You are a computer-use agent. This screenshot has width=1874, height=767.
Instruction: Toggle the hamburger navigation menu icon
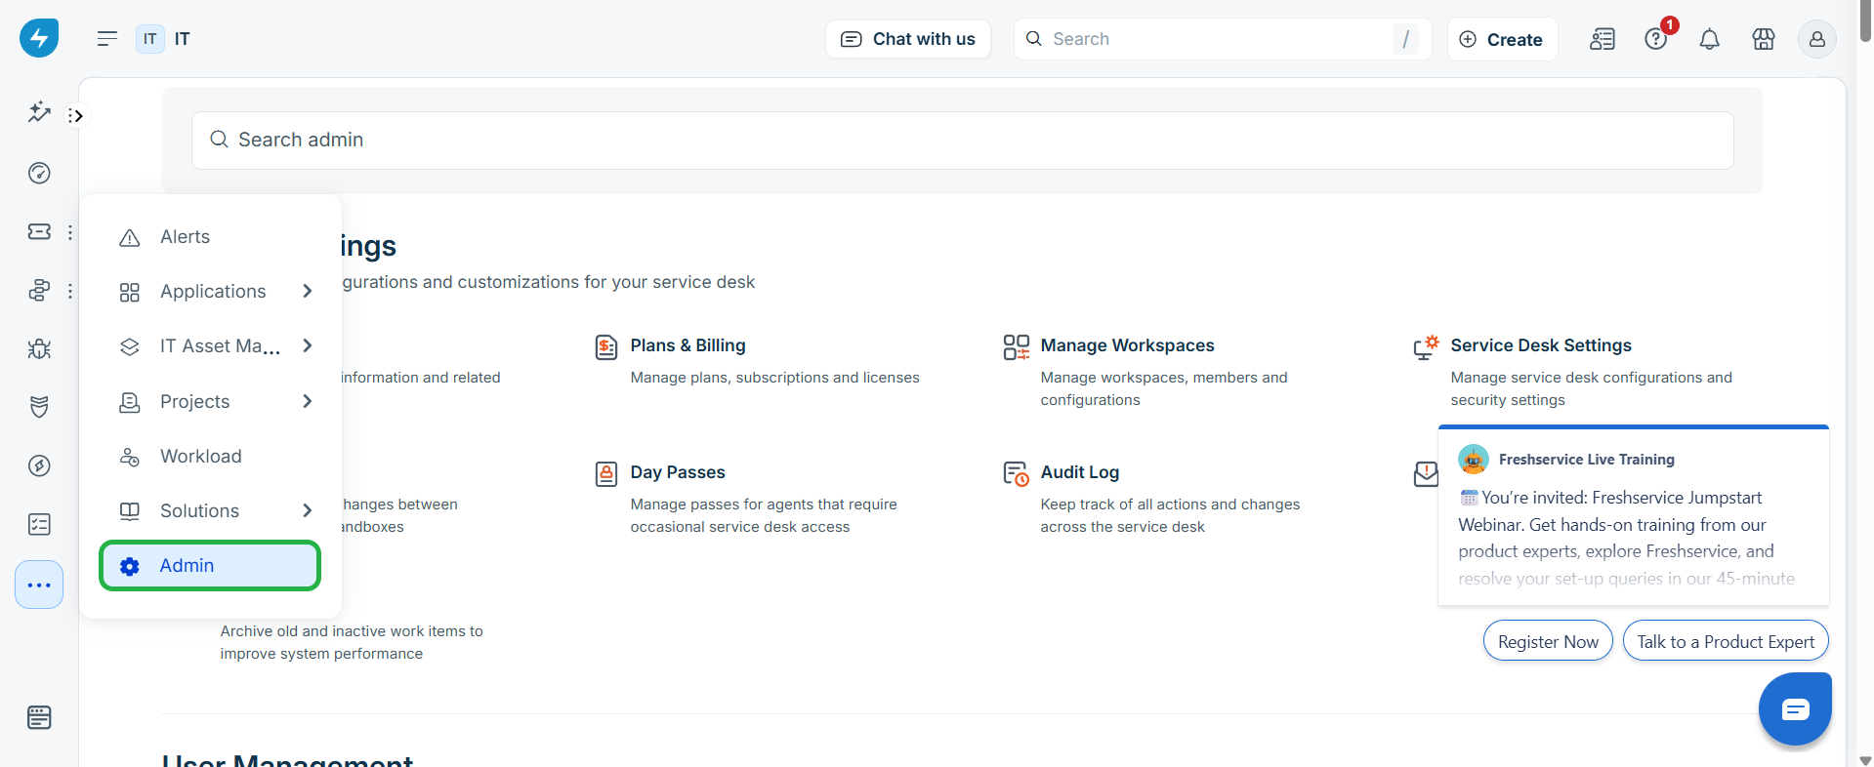(x=107, y=39)
